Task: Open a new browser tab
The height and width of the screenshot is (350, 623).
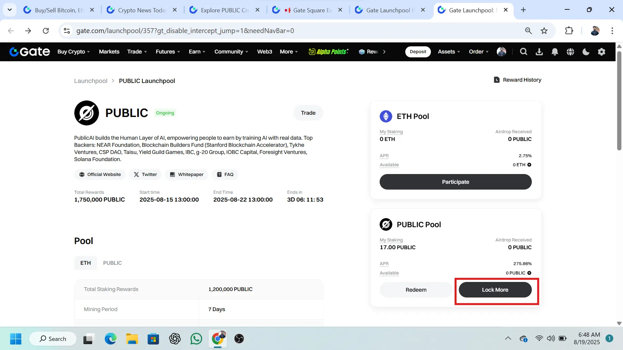Action: (523, 10)
